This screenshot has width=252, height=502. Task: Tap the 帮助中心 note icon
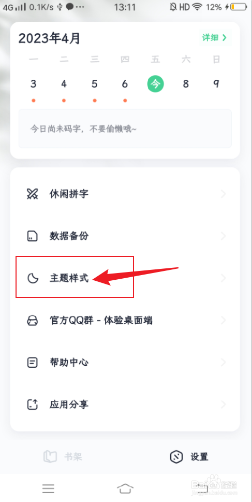click(32, 363)
